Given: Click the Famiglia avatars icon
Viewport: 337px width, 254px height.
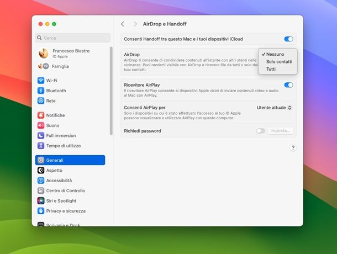Looking at the screenshot, I should pyautogui.click(x=44, y=66).
